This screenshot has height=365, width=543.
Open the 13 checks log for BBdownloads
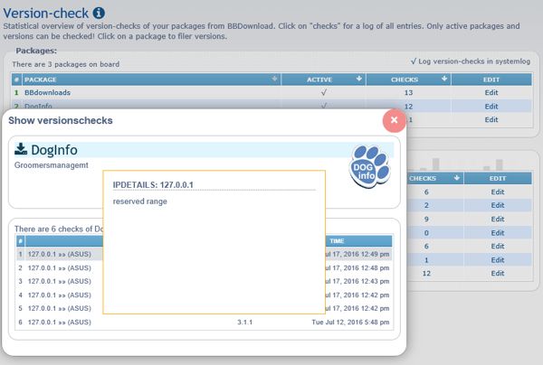click(407, 92)
